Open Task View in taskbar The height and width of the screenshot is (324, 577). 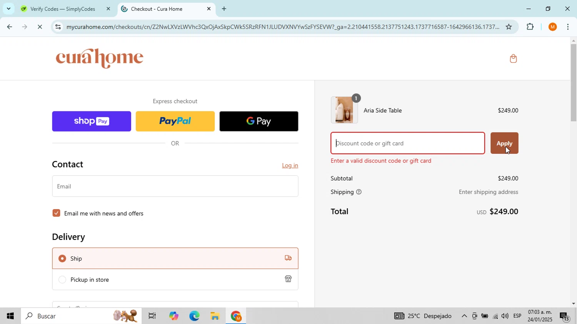pos(152,316)
